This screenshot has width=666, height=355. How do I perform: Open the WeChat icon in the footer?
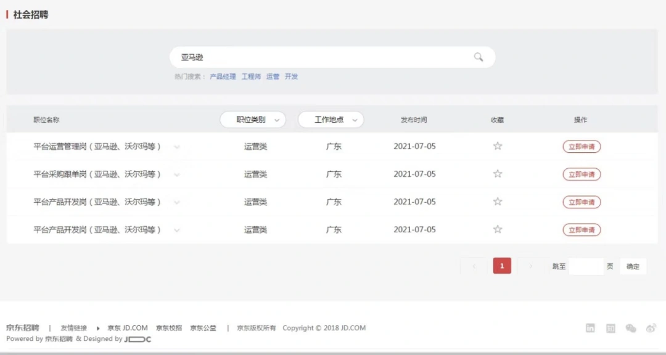point(631,328)
